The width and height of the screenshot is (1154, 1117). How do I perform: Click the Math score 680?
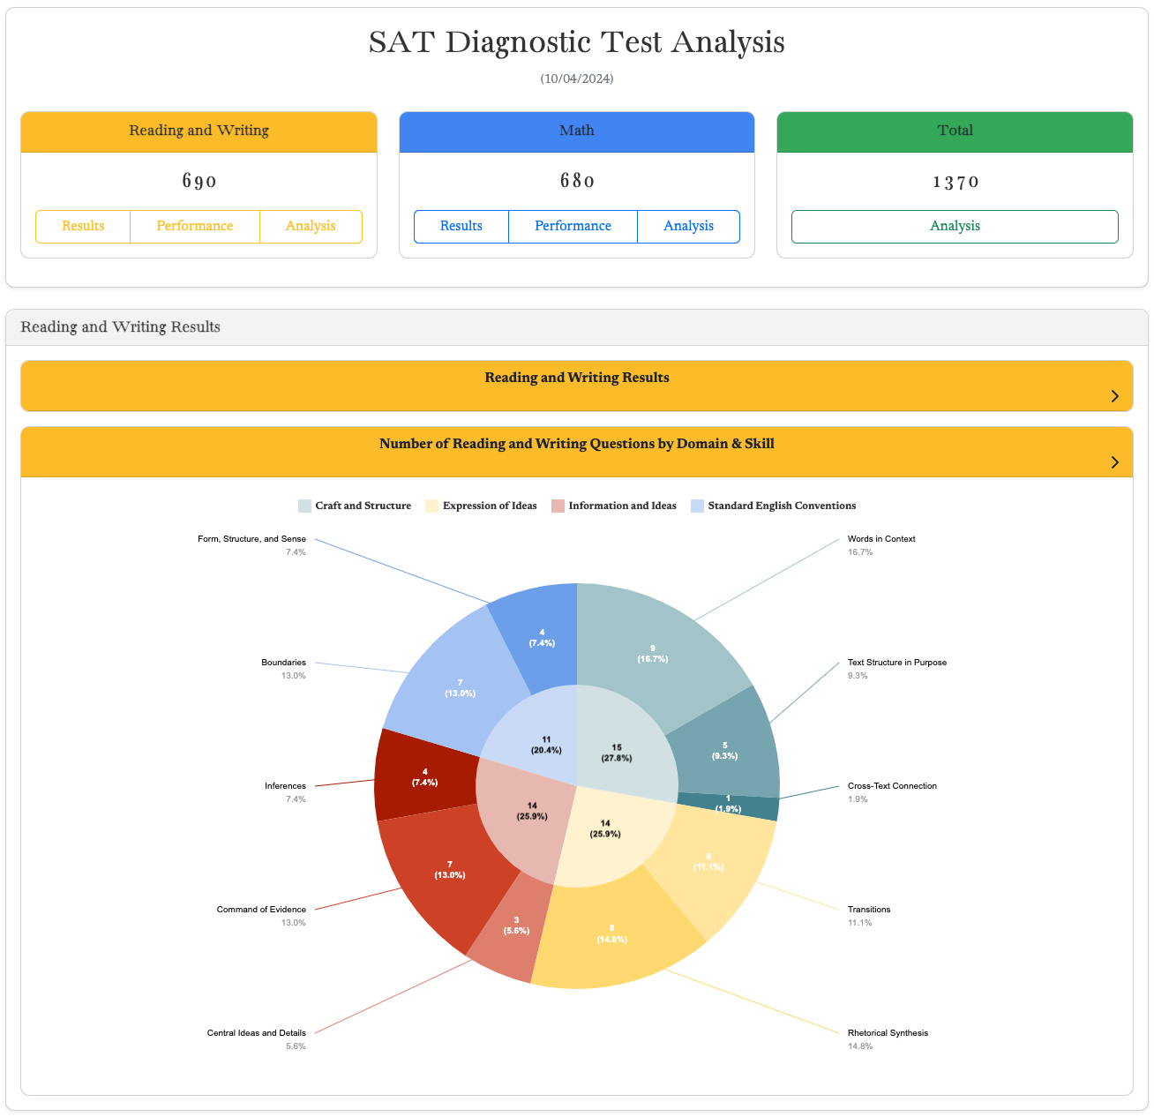577,182
